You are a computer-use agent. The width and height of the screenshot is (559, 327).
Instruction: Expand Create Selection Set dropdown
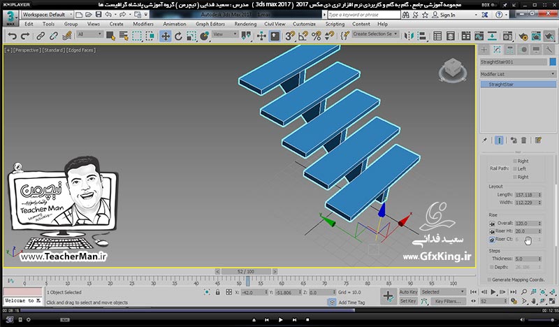[x=375, y=34]
